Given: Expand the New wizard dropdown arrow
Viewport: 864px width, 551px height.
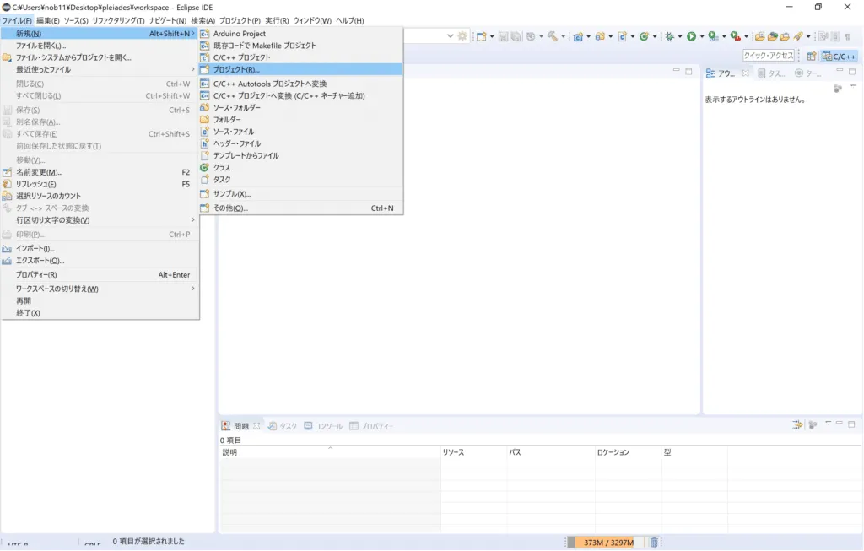Looking at the screenshot, I should coord(492,36).
